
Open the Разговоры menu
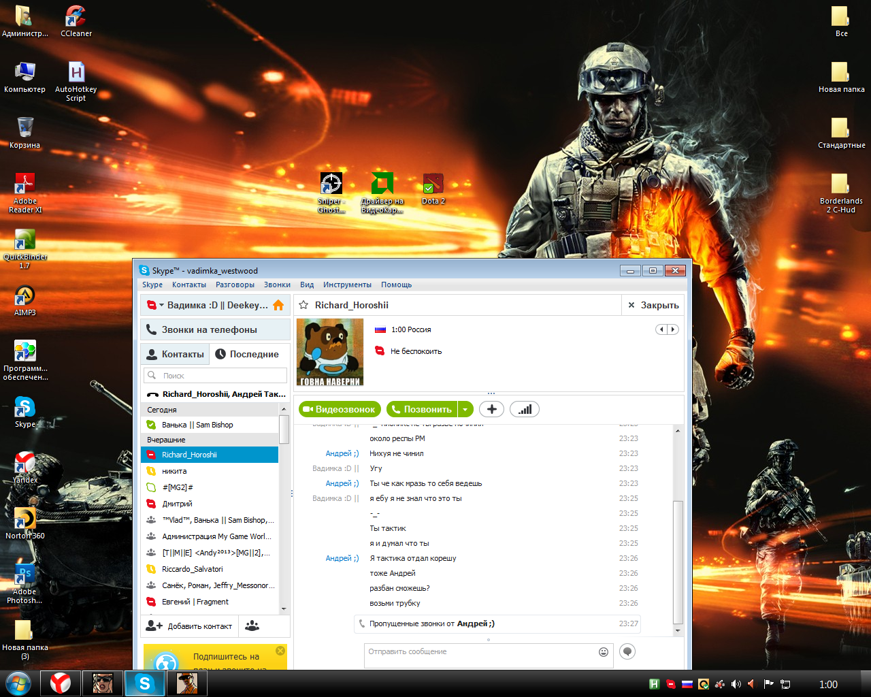[x=235, y=285]
